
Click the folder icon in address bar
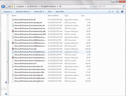tap(12, 6)
